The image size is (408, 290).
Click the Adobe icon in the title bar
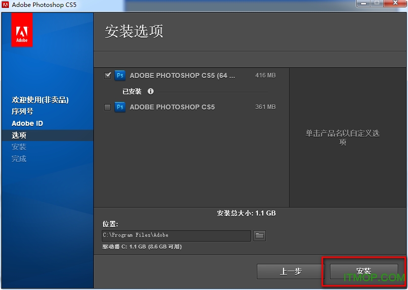coord(5,5)
